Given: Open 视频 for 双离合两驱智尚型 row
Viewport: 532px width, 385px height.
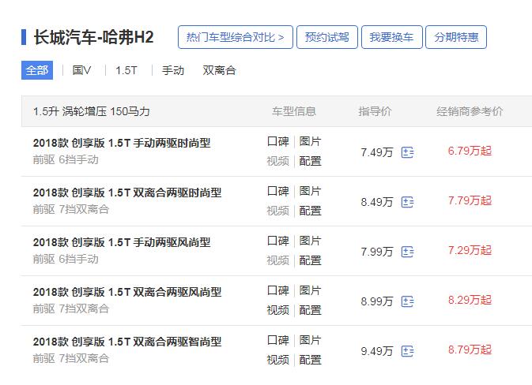Looking at the screenshot, I should [x=278, y=360].
